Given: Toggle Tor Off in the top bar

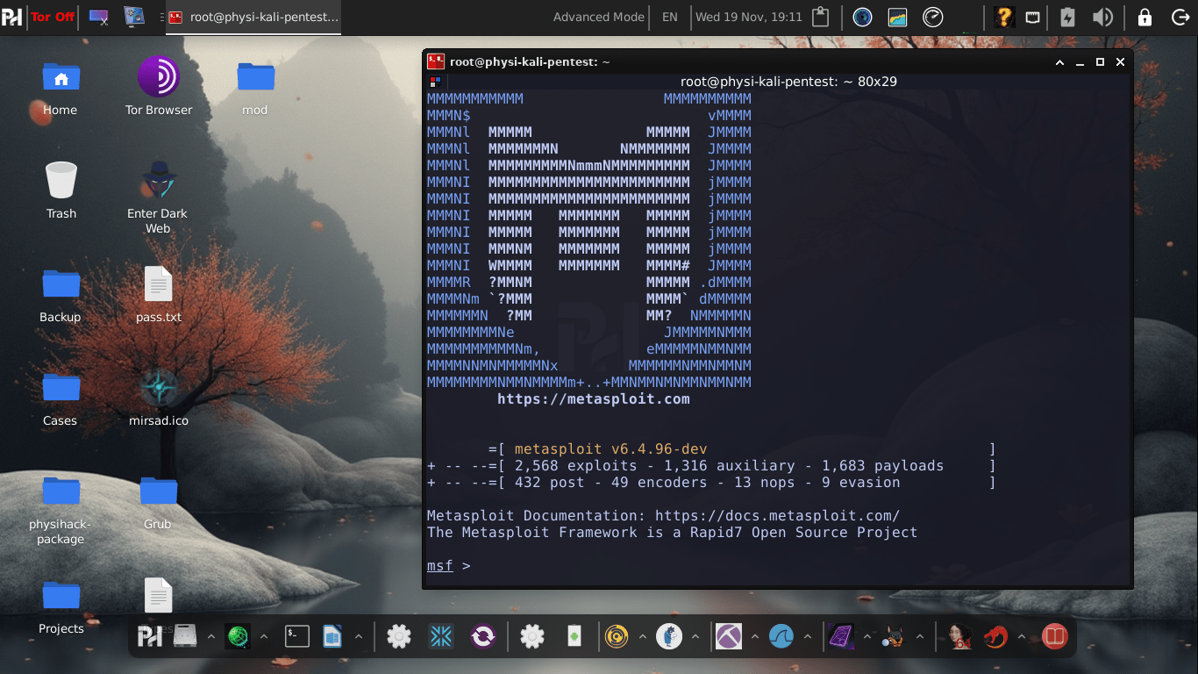Looking at the screenshot, I should (52, 17).
